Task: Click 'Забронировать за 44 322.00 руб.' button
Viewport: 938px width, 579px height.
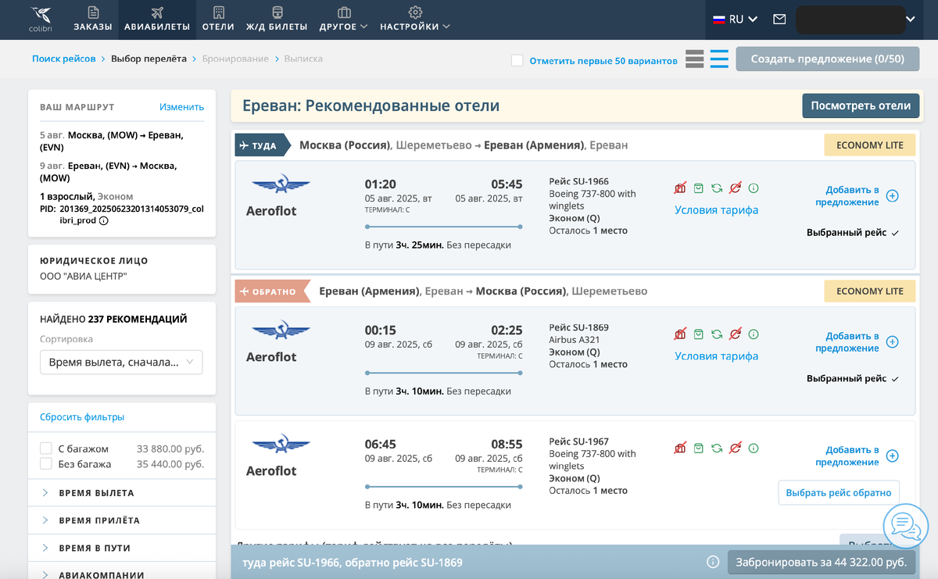Action: (x=822, y=562)
